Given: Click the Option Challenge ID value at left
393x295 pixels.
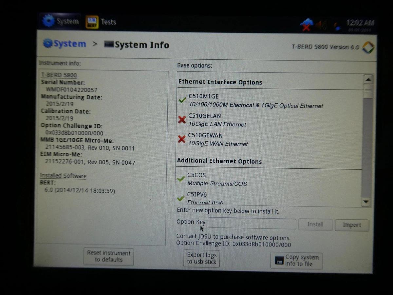Looking at the screenshot, I should pyautogui.click(x=74, y=133).
